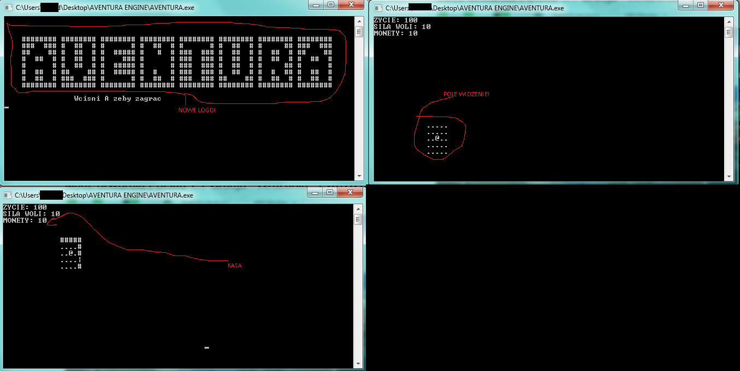
Task: Maximize the console with the POLE WIDZENIA annotation
Action: [x=701, y=4]
